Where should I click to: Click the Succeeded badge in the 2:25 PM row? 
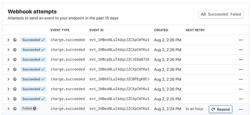click(33, 99)
